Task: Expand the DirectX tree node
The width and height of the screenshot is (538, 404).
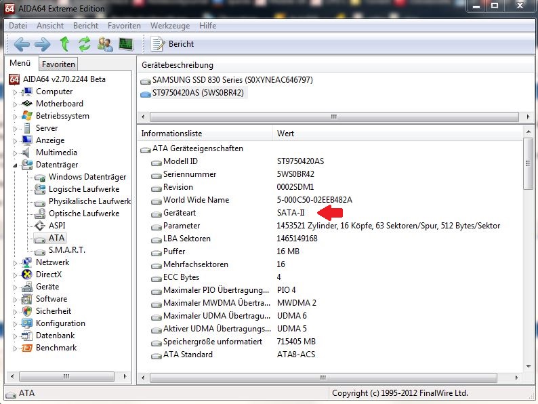Action: (15, 275)
